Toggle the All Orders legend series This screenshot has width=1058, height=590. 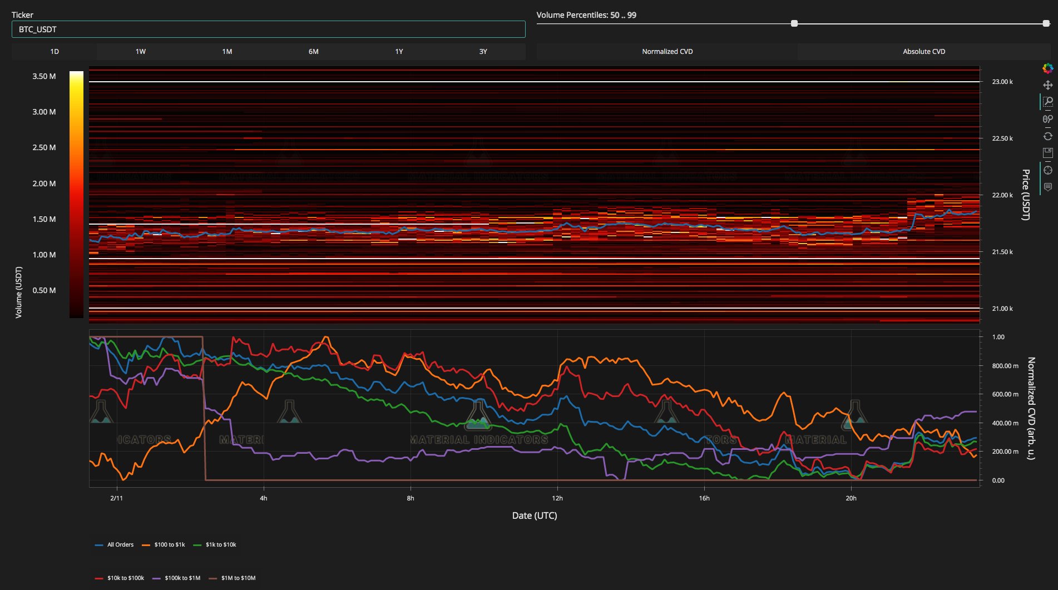120,545
